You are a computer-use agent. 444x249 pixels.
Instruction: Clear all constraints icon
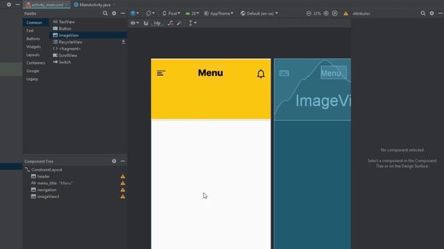tap(170, 23)
